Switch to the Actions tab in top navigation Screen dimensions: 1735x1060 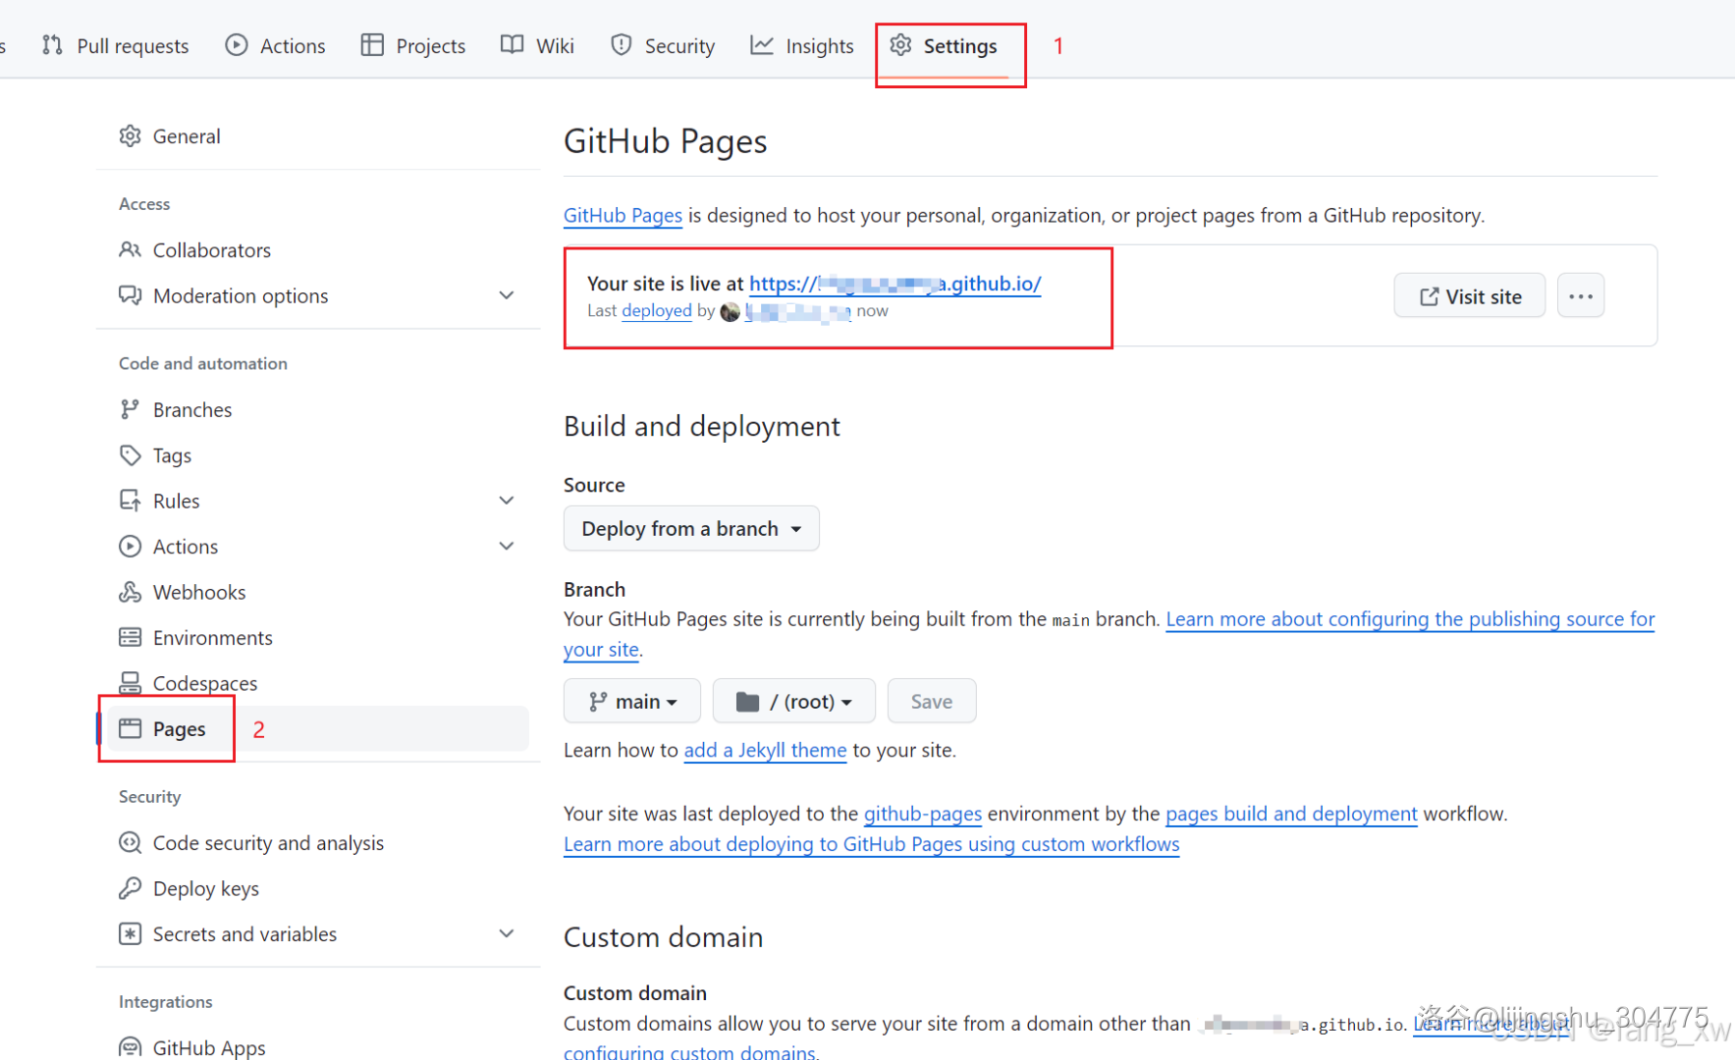[275, 46]
